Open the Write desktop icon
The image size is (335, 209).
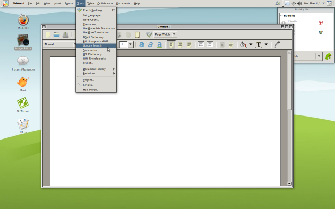[x=23, y=124]
